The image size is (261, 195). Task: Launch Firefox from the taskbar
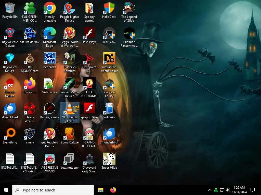coord(113,190)
